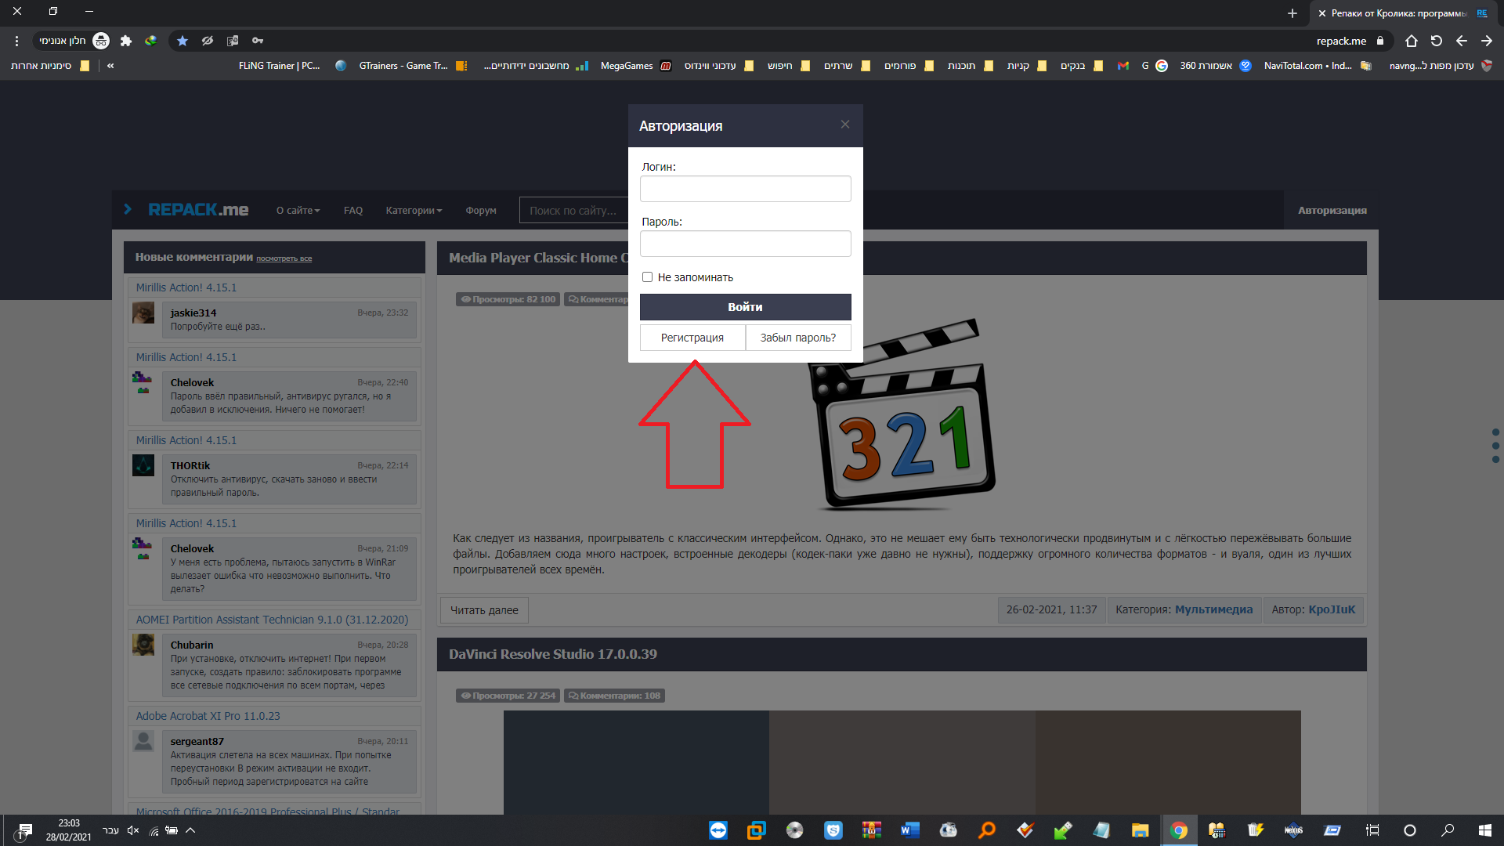Open the תוכנות bookmarks folder
Image resolution: width=1504 pixels, height=846 pixels.
coord(970,66)
